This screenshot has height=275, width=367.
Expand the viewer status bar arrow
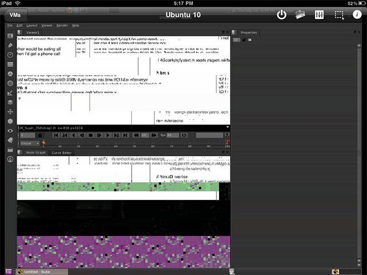point(228,127)
